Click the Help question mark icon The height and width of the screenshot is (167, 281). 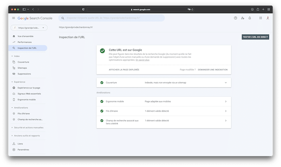(x=235, y=18)
